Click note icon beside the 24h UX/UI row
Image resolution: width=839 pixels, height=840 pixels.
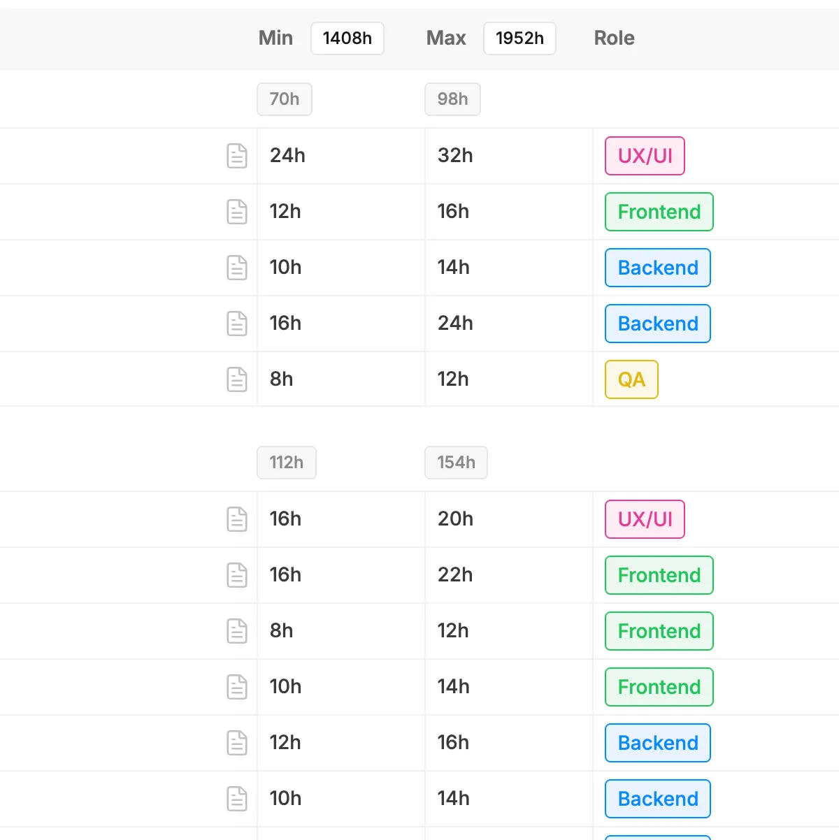click(x=237, y=156)
